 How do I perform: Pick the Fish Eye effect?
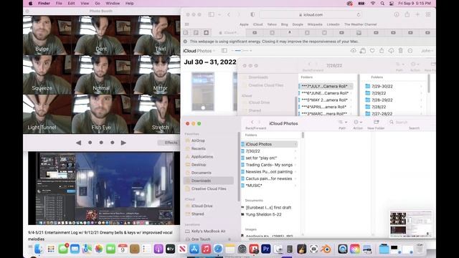pos(101,114)
